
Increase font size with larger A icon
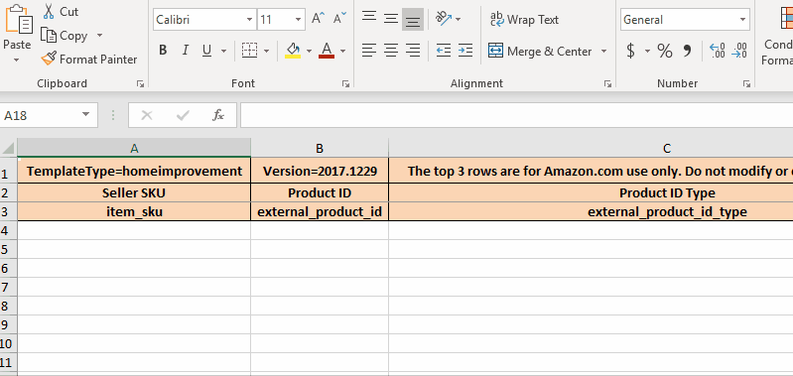pos(318,19)
